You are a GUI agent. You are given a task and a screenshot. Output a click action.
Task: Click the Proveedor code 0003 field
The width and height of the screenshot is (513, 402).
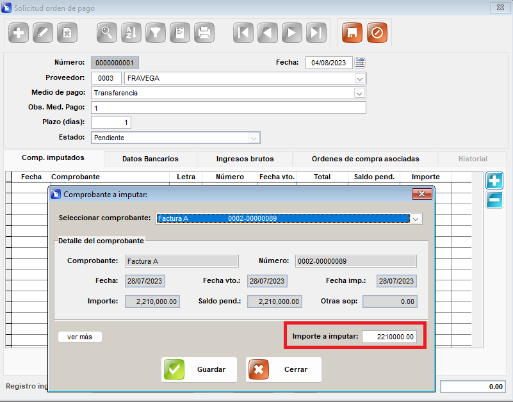tap(106, 79)
